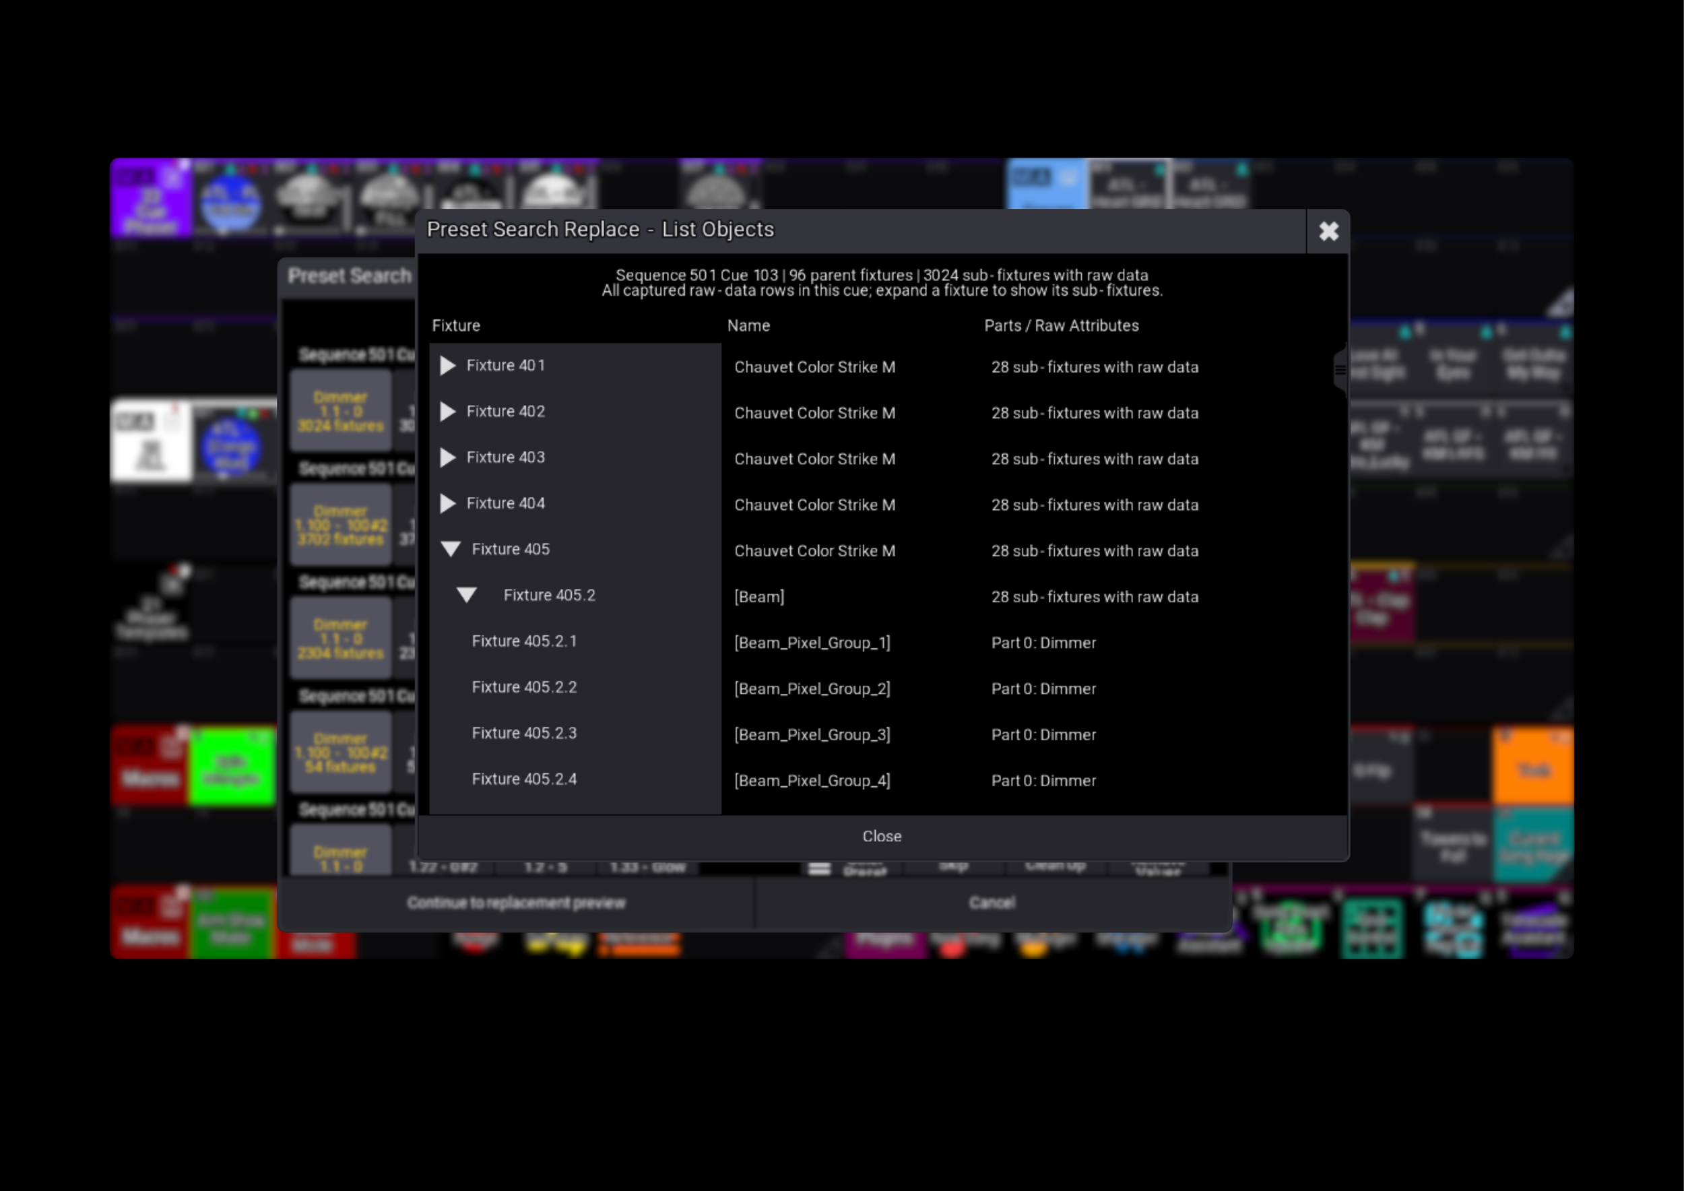The image size is (1684, 1191).
Task: Click Dimmer 54 fixtures preset tile
Action: point(340,752)
